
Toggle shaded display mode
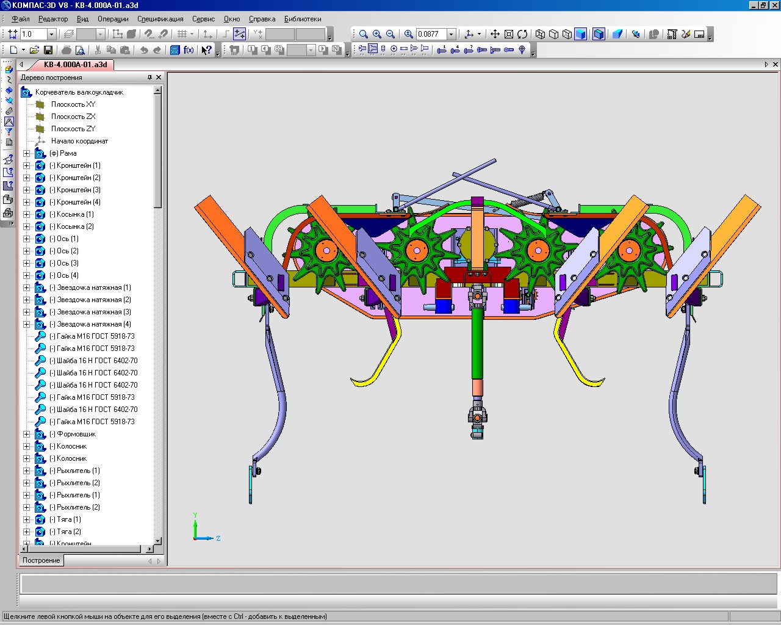580,34
